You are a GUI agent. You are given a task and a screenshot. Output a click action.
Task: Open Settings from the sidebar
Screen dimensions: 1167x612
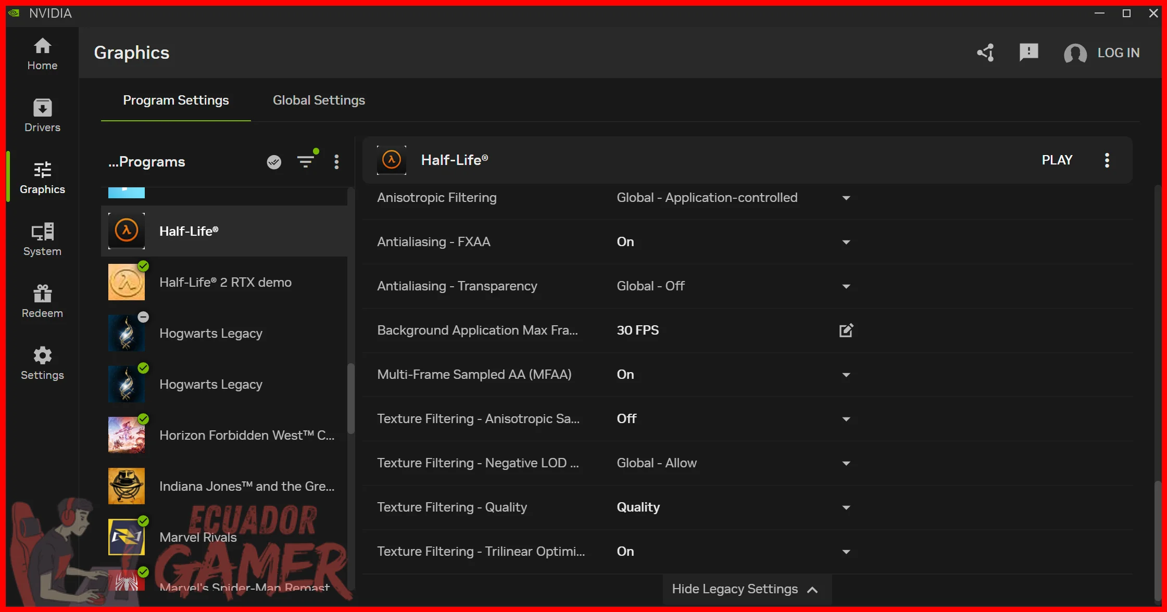tap(42, 363)
